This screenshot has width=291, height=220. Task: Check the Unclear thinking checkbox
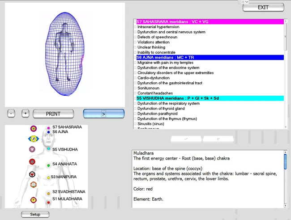(x=135, y=47)
